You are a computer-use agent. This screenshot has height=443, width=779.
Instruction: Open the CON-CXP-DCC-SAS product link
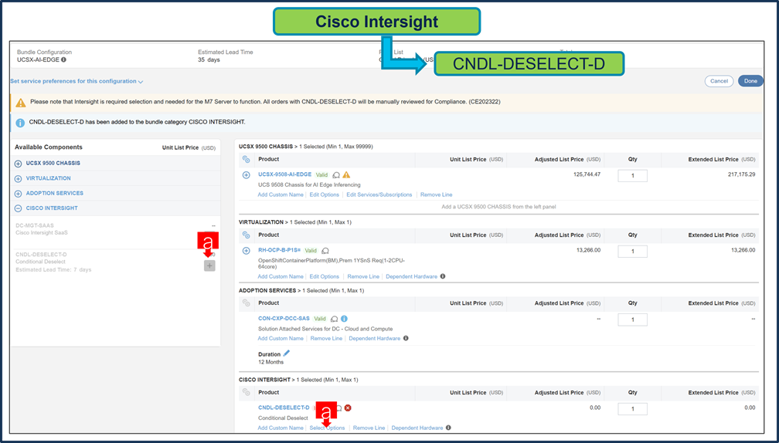pos(284,319)
